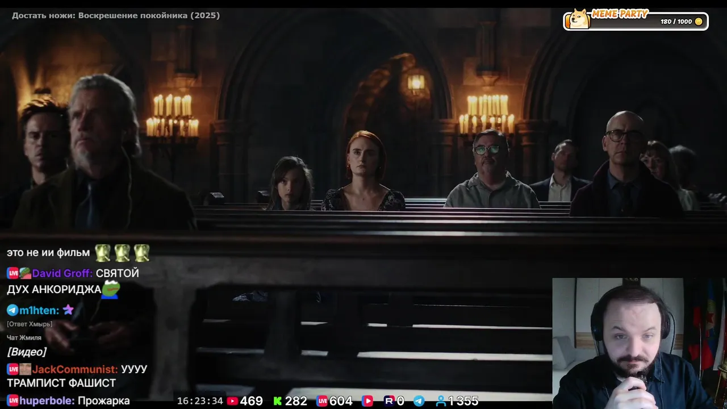Click the red play icon after 604
The width and height of the screenshot is (727, 409).
tap(367, 401)
